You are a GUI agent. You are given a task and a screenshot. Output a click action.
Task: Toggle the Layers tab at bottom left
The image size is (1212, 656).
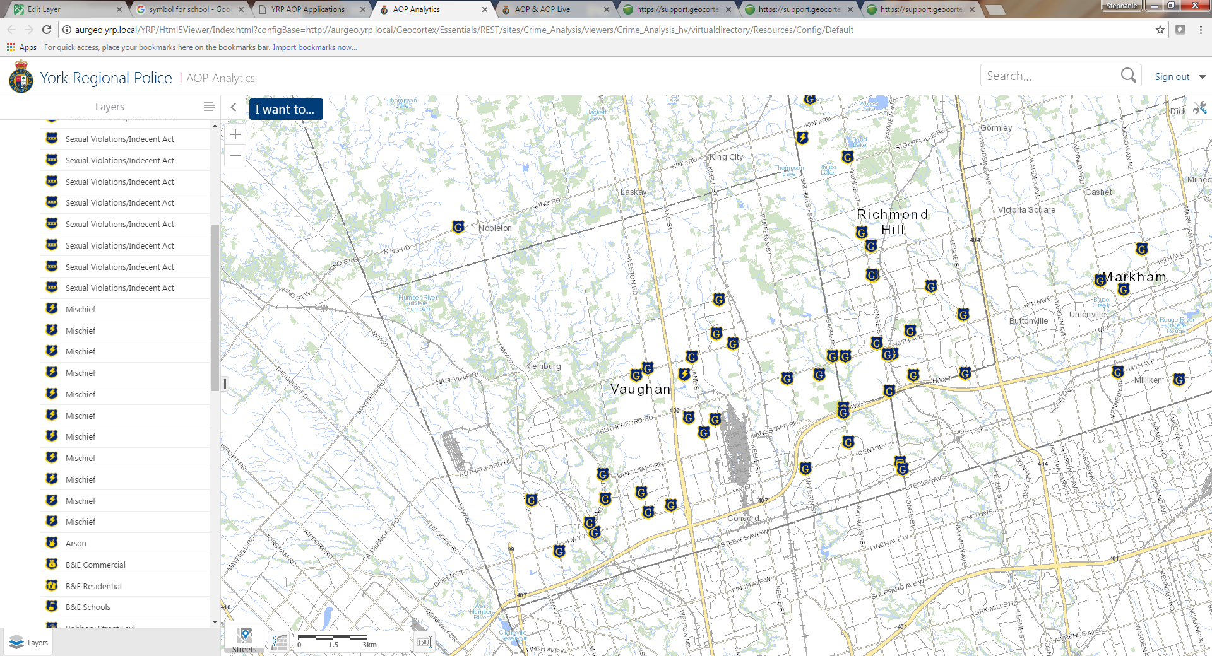pyautogui.click(x=28, y=643)
